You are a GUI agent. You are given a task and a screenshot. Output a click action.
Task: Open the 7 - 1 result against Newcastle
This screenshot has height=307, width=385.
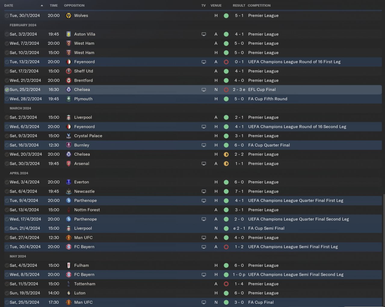(x=239, y=191)
